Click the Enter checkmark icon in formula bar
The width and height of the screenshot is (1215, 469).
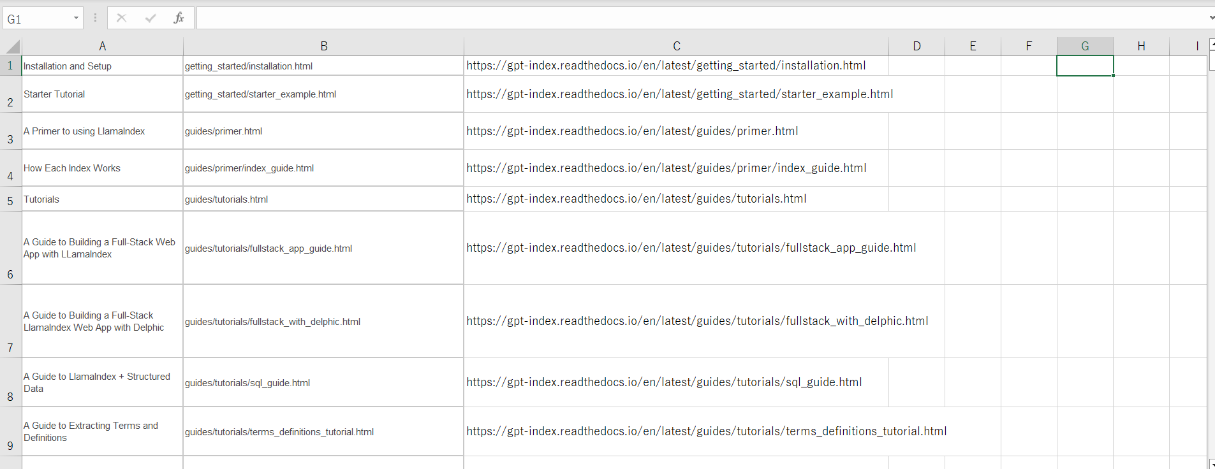[x=151, y=18]
